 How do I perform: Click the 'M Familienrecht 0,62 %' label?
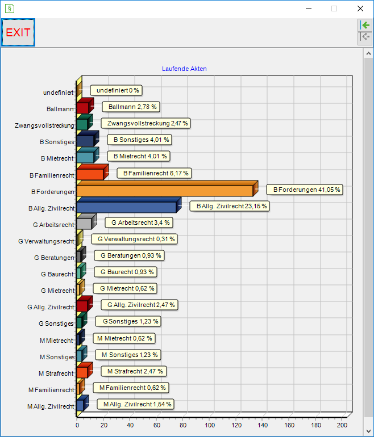click(131, 388)
